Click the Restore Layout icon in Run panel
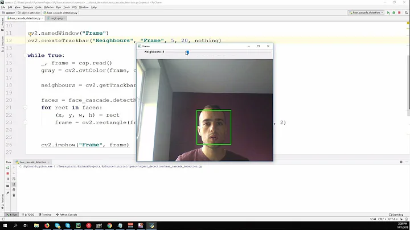 click(7, 186)
